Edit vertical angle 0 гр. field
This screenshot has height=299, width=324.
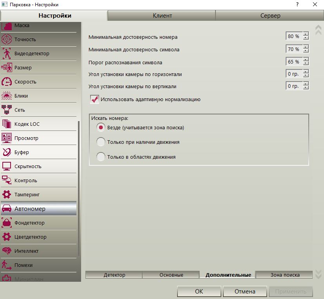tap(294, 85)
